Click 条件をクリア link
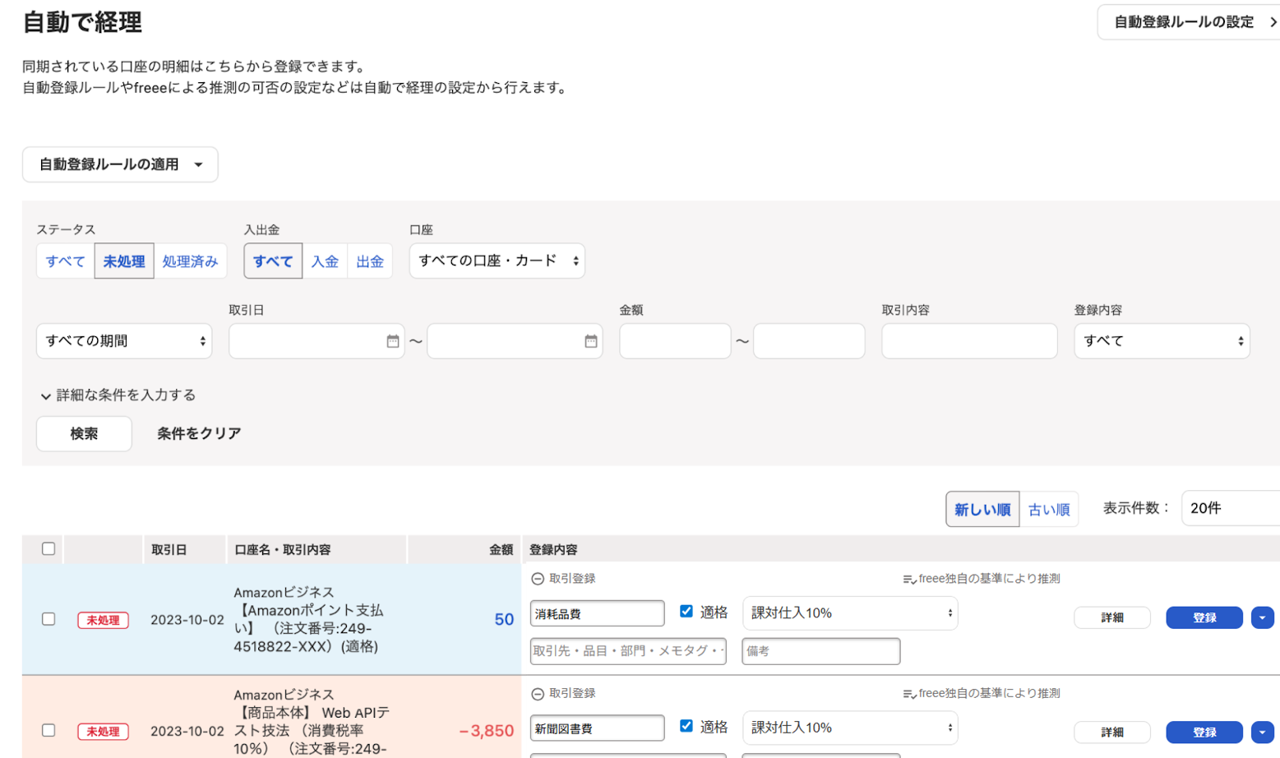The image size is (1280, 758). click(199, 433)
